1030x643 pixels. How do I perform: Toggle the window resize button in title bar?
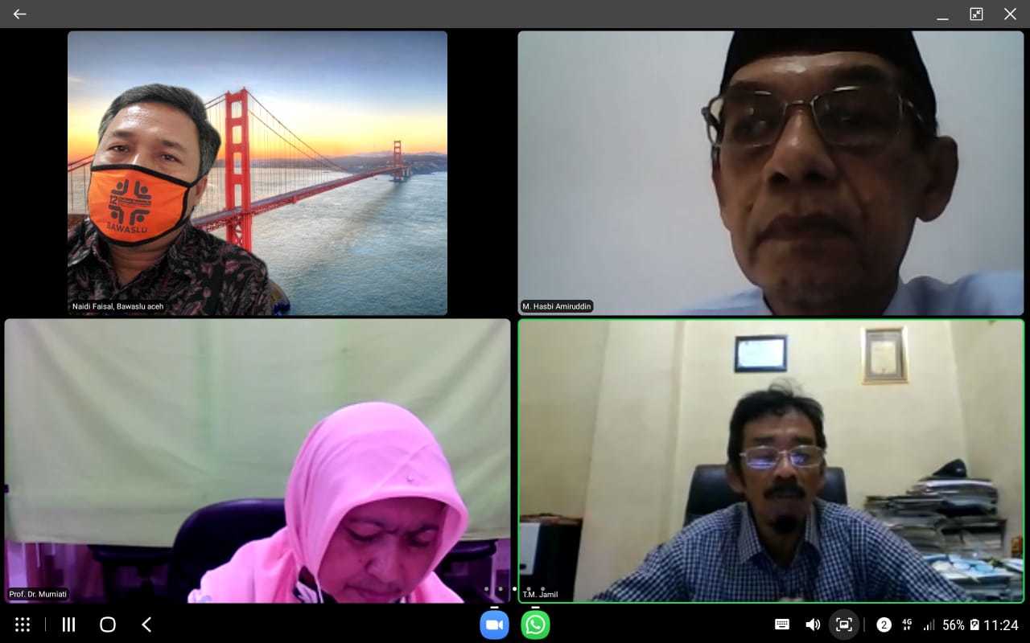[976, 14]
